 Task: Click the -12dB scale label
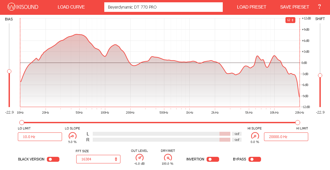pos(307,107)
